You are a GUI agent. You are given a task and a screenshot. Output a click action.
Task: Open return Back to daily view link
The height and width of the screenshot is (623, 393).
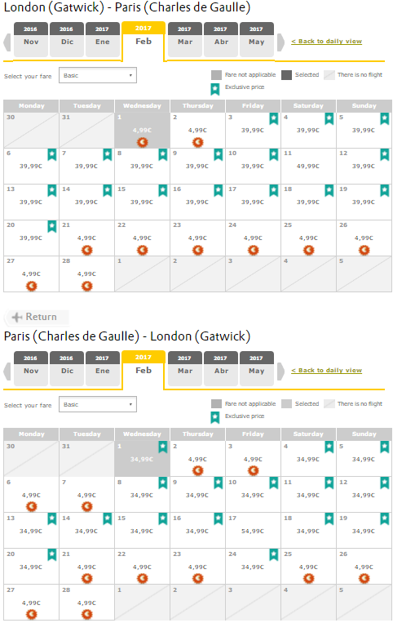click(x=326, y=371)
